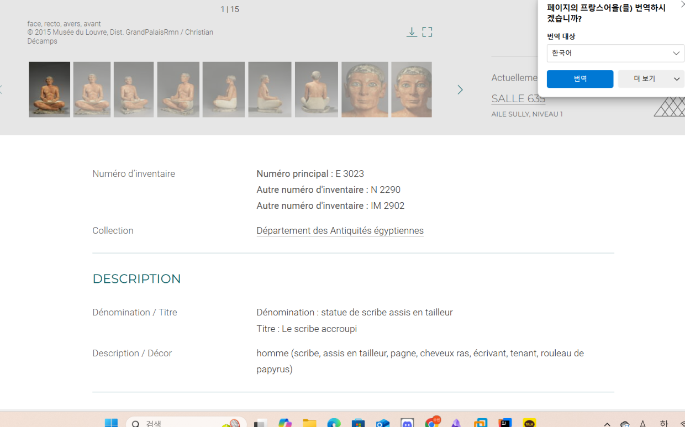
Task: Click the homme (scribe, assis en tailleur description text
Action: click(420, 361)
